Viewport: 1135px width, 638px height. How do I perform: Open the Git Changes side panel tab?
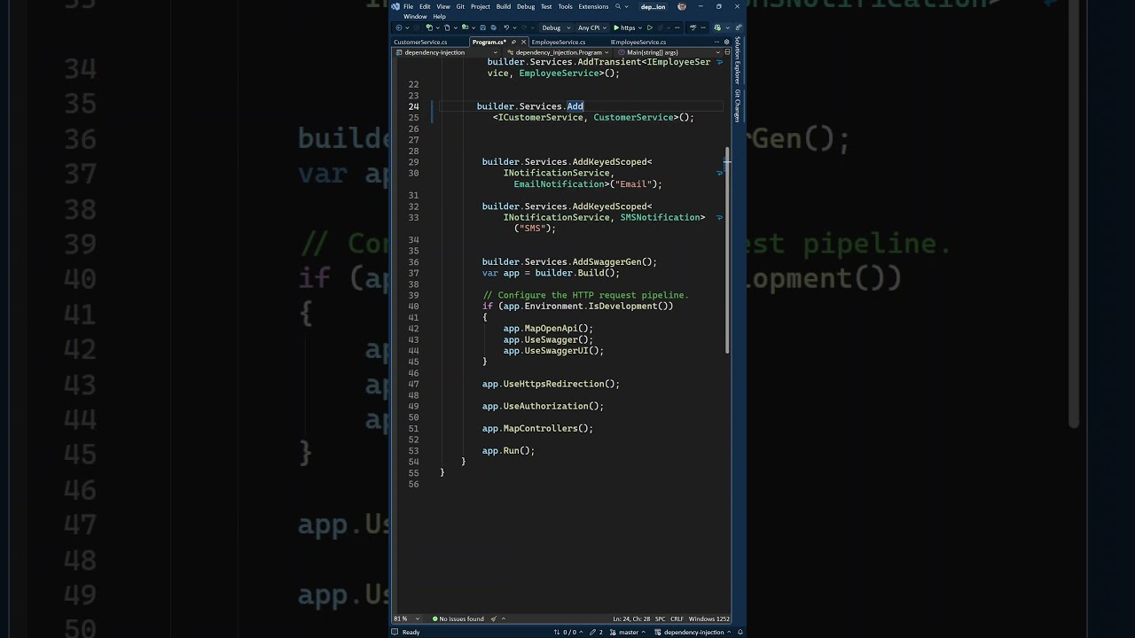click(x=737, y=105)
